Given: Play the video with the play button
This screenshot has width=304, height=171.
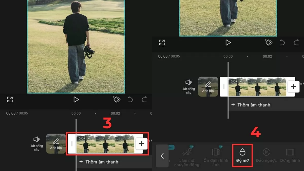Looking at the screenshot, I should pos(76,100).
